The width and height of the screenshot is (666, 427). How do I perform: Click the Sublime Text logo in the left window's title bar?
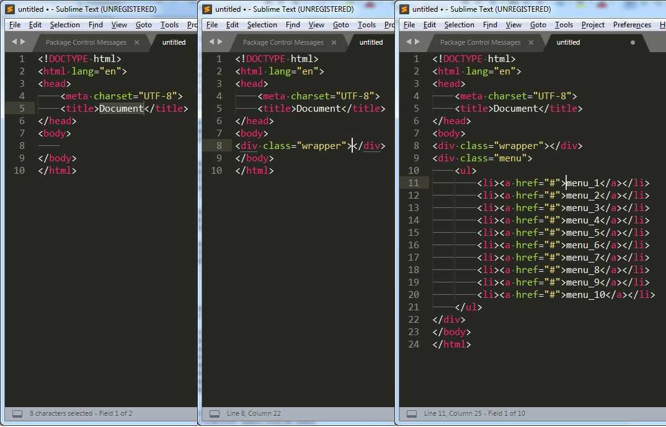10,9
